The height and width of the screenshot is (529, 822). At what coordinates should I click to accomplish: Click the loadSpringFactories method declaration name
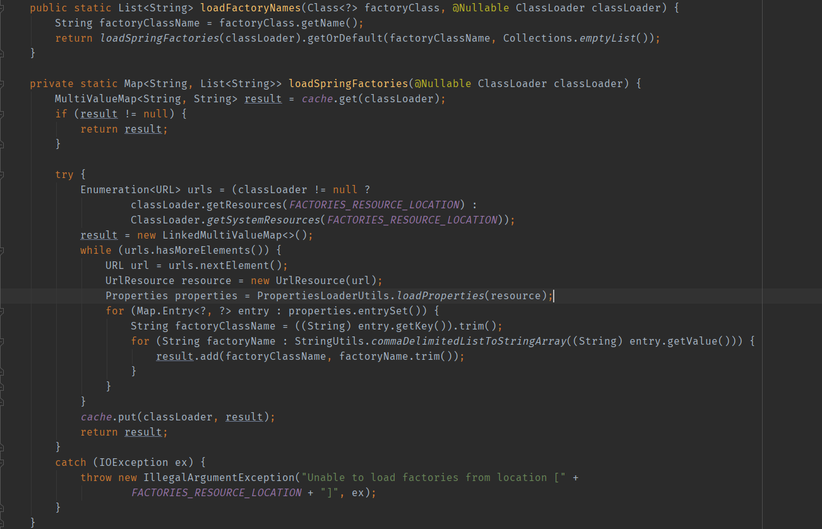[348, 83]
